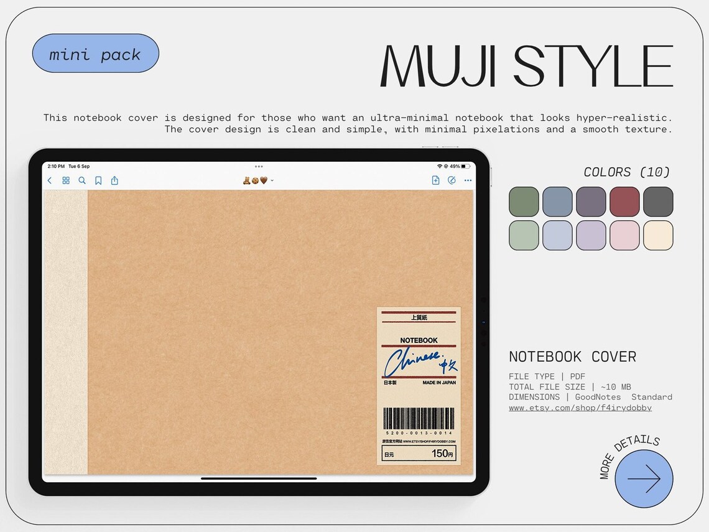Screen dimensions: 709x532
Task: Enter editing mode with the pen icon
Action: click(x=452, y=180)
